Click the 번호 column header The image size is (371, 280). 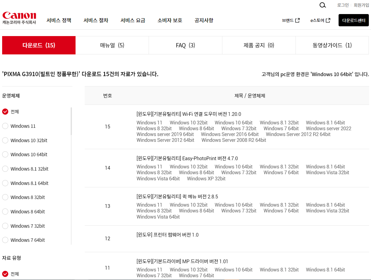(x=107, y=96)
